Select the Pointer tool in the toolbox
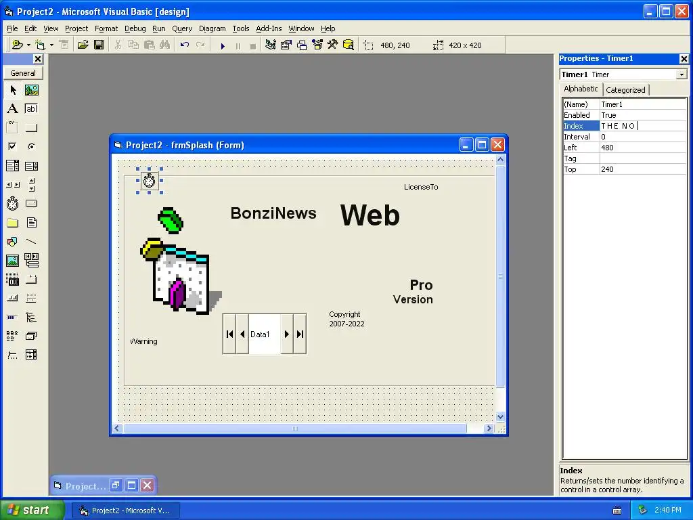The width and height of the screenshot is (693, 520). [13, 90]
